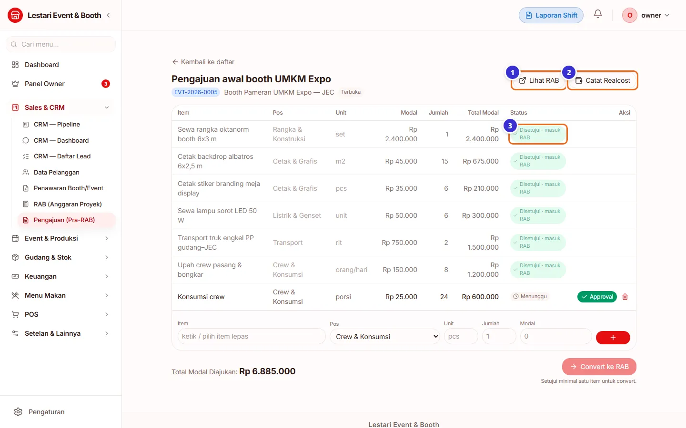Viewport: 686px width, 428px height.
Task: Open the owner account dropdown
Action: click(646, 15)
